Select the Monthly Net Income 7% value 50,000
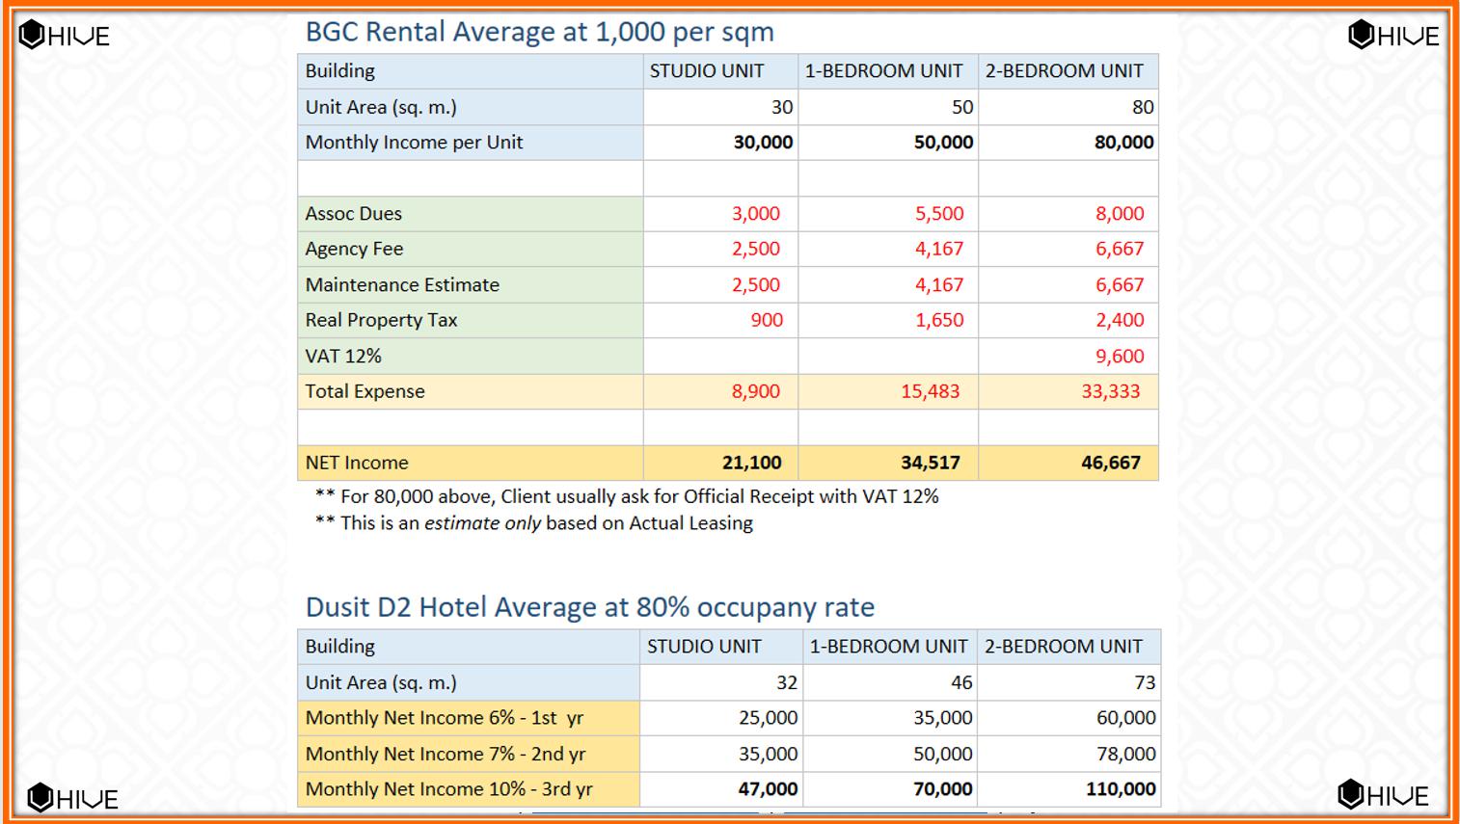The height and width of the screenshot is (824, 1460). click(942, 754)
